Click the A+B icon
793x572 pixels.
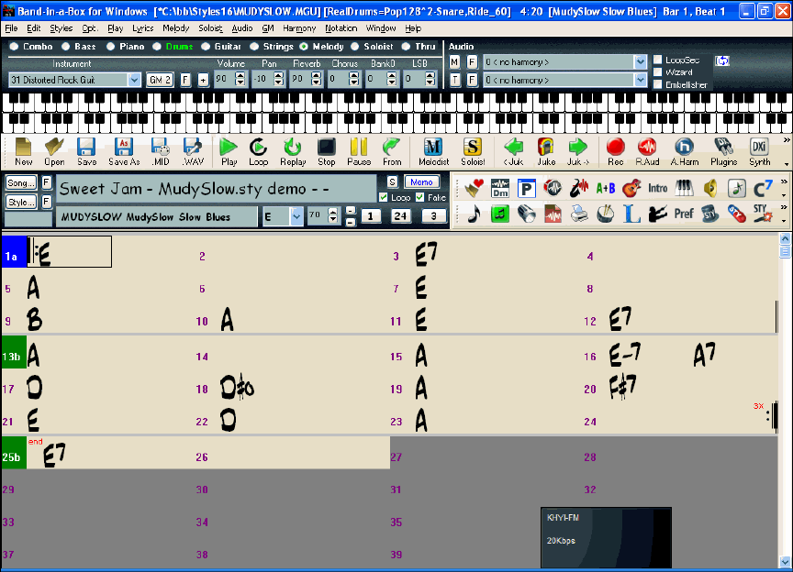(x=605, y=189)
